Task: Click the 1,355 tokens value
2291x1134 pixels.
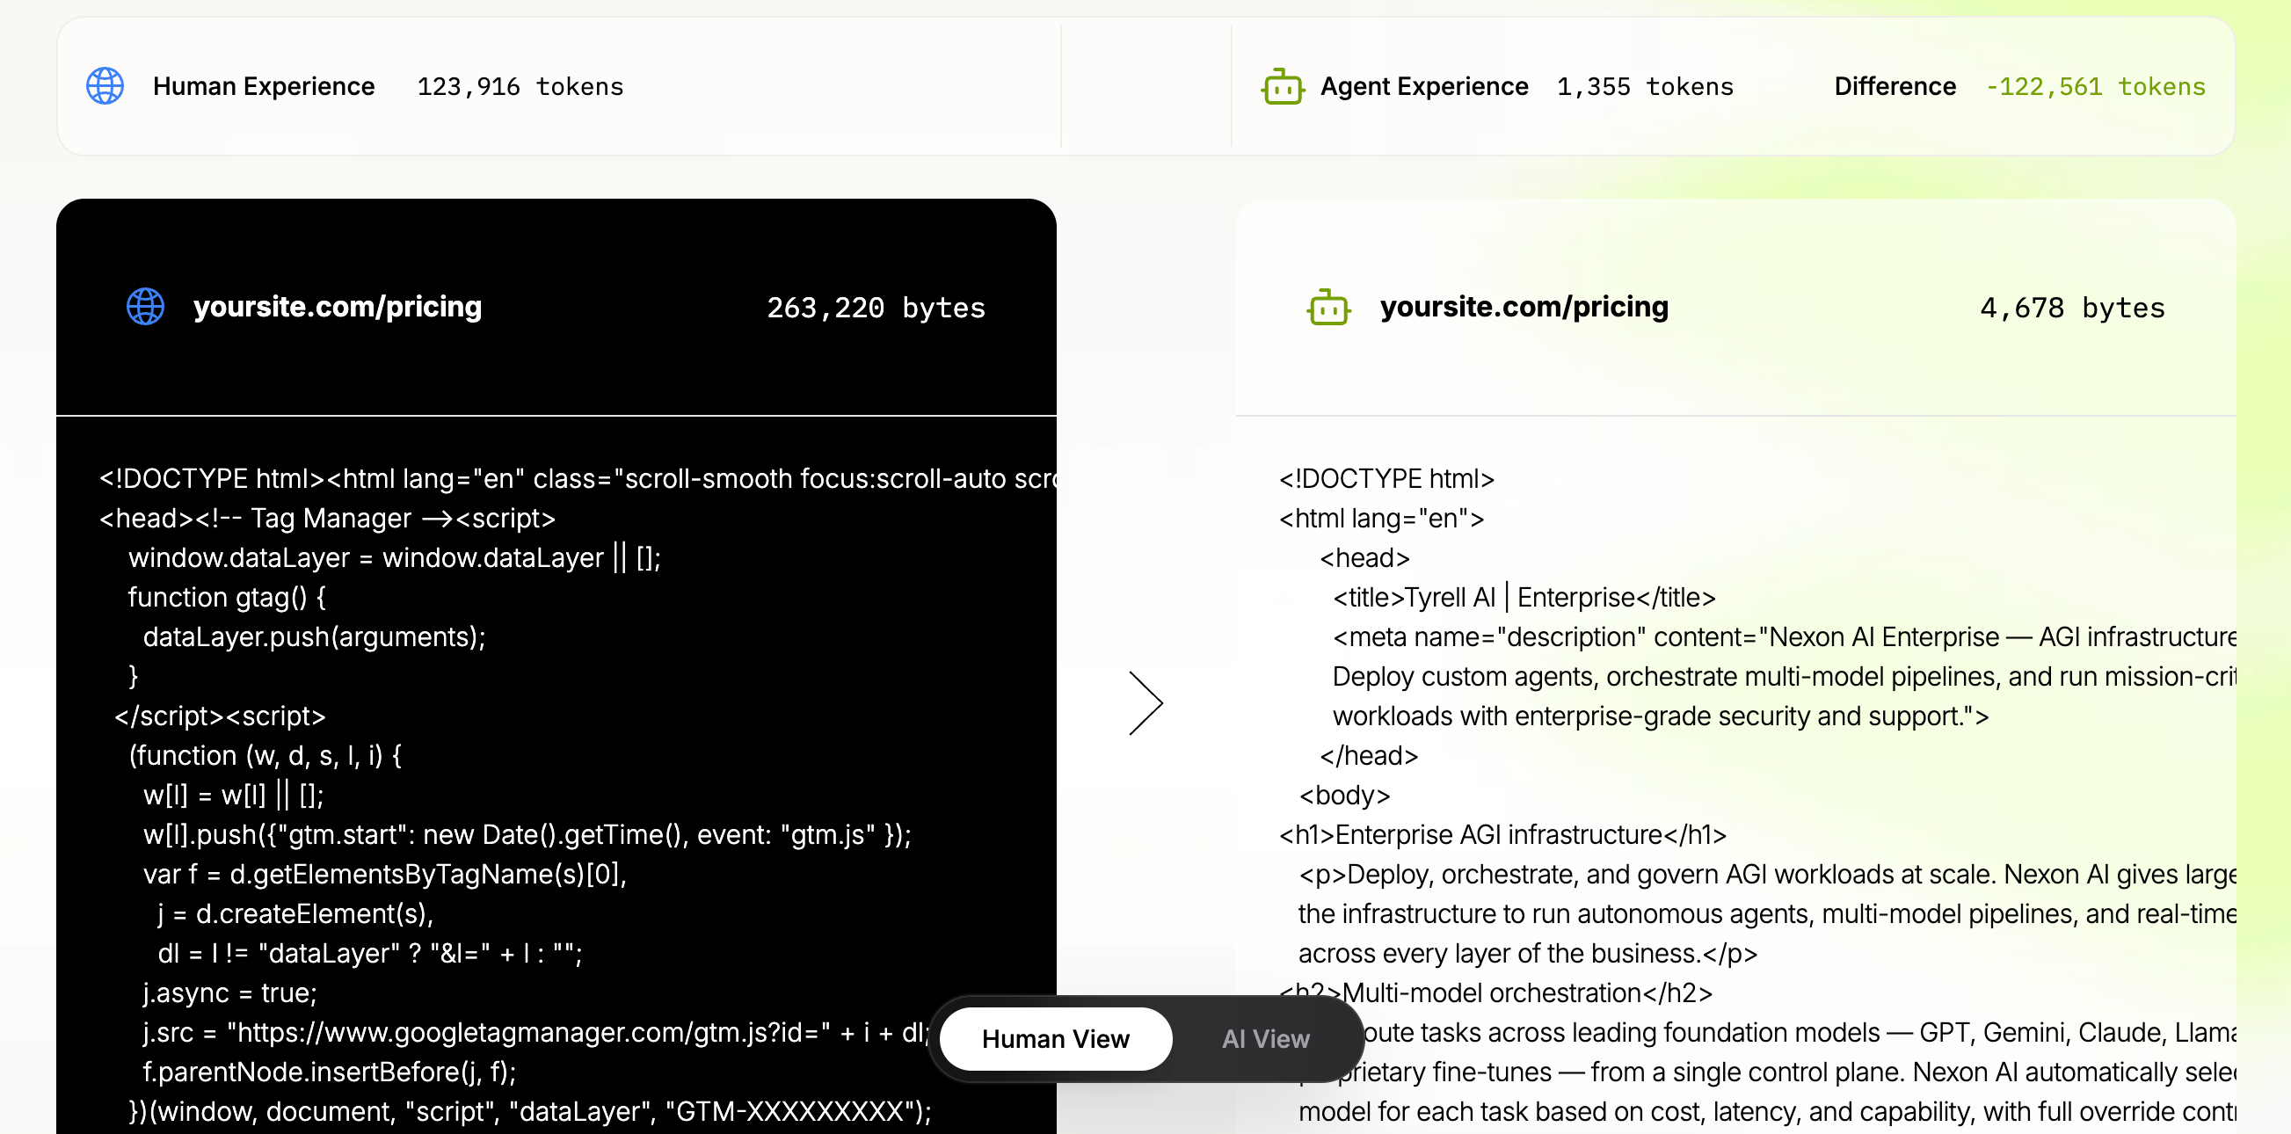Action: (1646, 87)
